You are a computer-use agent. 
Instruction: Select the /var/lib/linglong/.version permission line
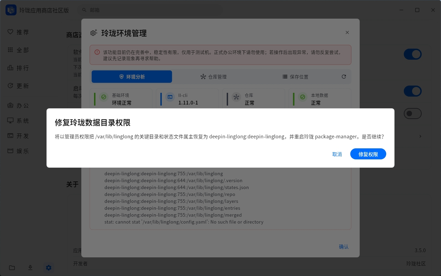(174, 180)
